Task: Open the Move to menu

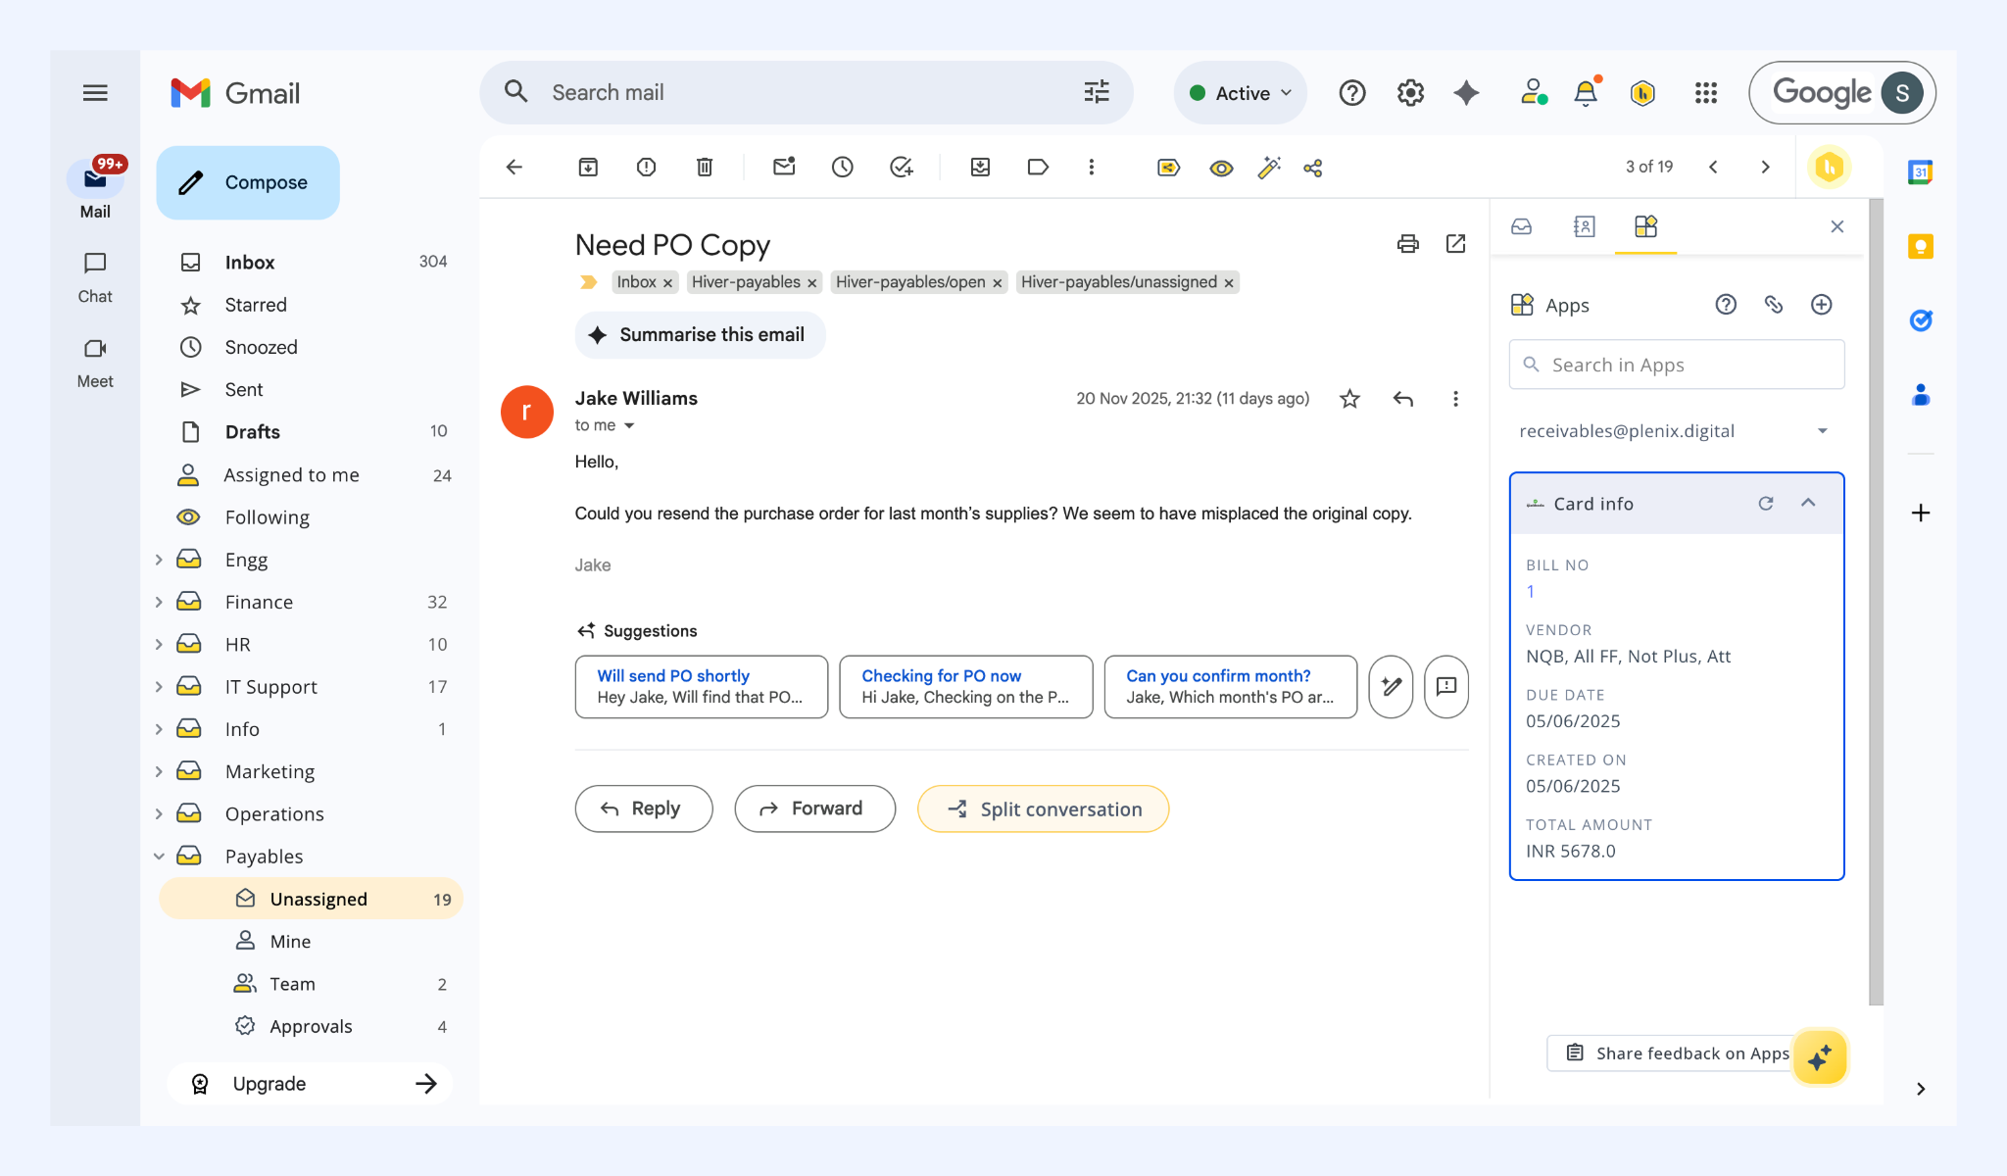Action: (x=980, y=168)
